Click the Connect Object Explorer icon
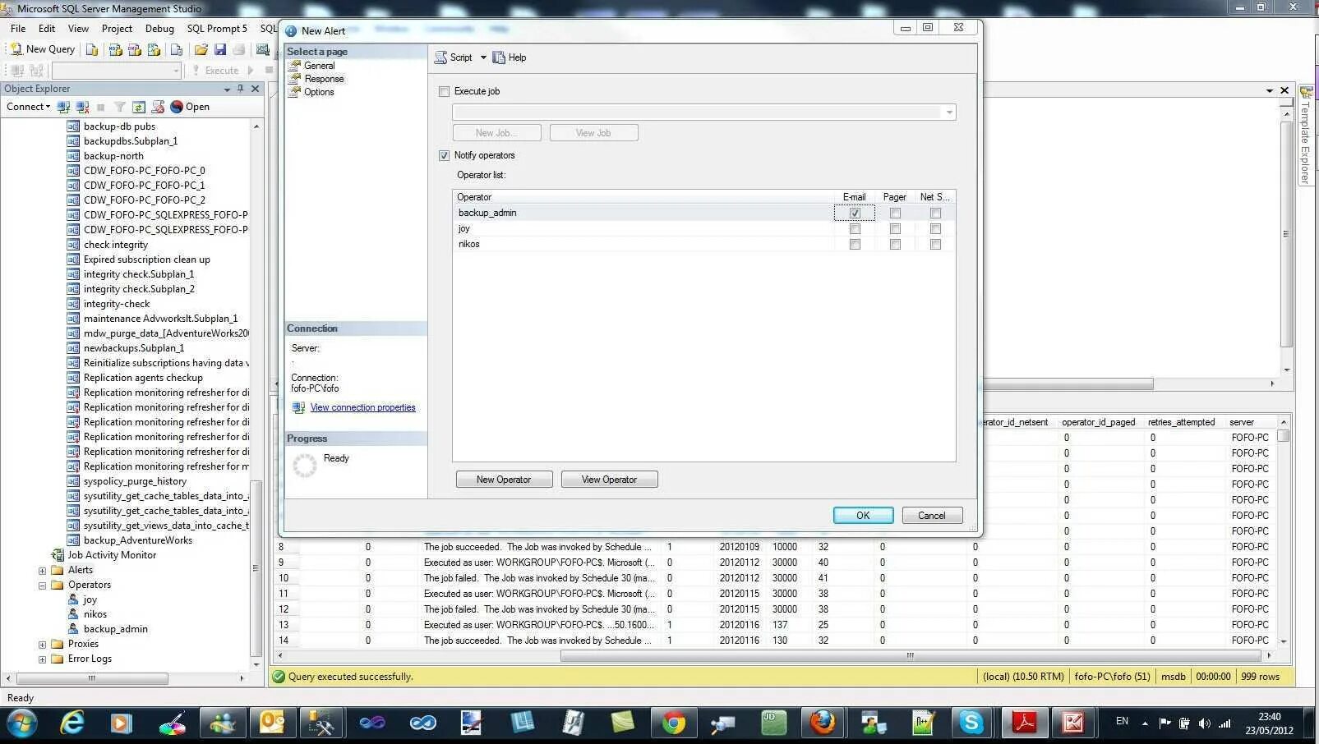 64,107
